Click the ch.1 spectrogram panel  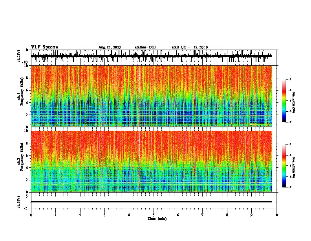[152, 96]
